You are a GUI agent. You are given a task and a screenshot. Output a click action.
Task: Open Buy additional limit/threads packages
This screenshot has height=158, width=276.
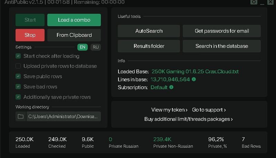pyautogui.click(x=188, y=119)
